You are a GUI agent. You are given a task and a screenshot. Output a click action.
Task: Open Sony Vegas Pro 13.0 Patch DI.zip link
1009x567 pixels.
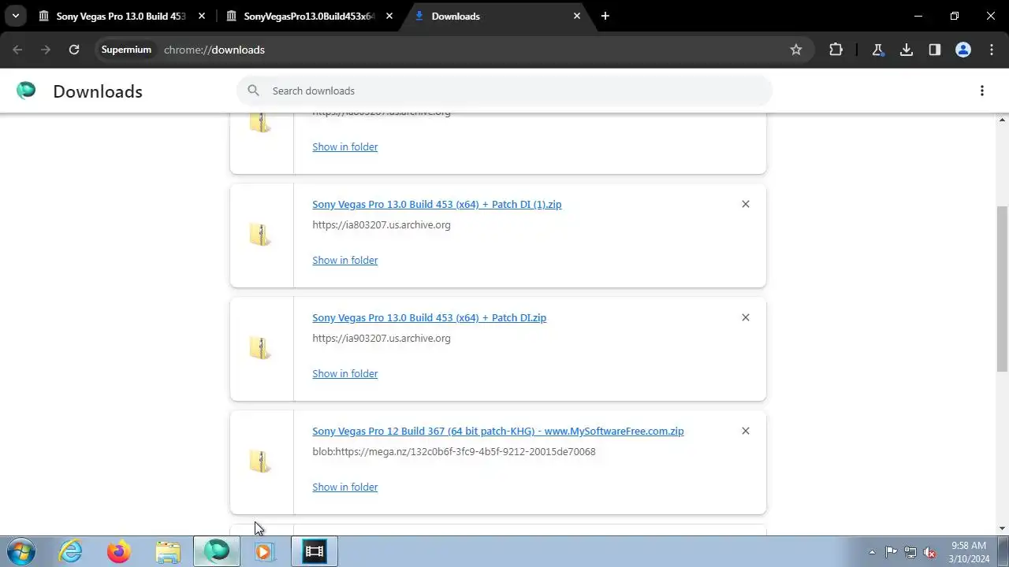(429, 317)
